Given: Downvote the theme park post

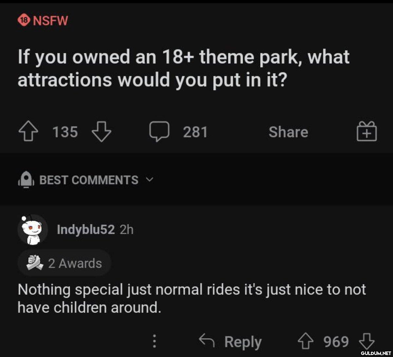Looking at the screenshot, I should [x=102, y=132].
